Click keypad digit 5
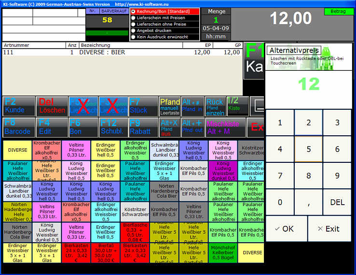This screenshot has height=275, width=356. coord(308,149)
